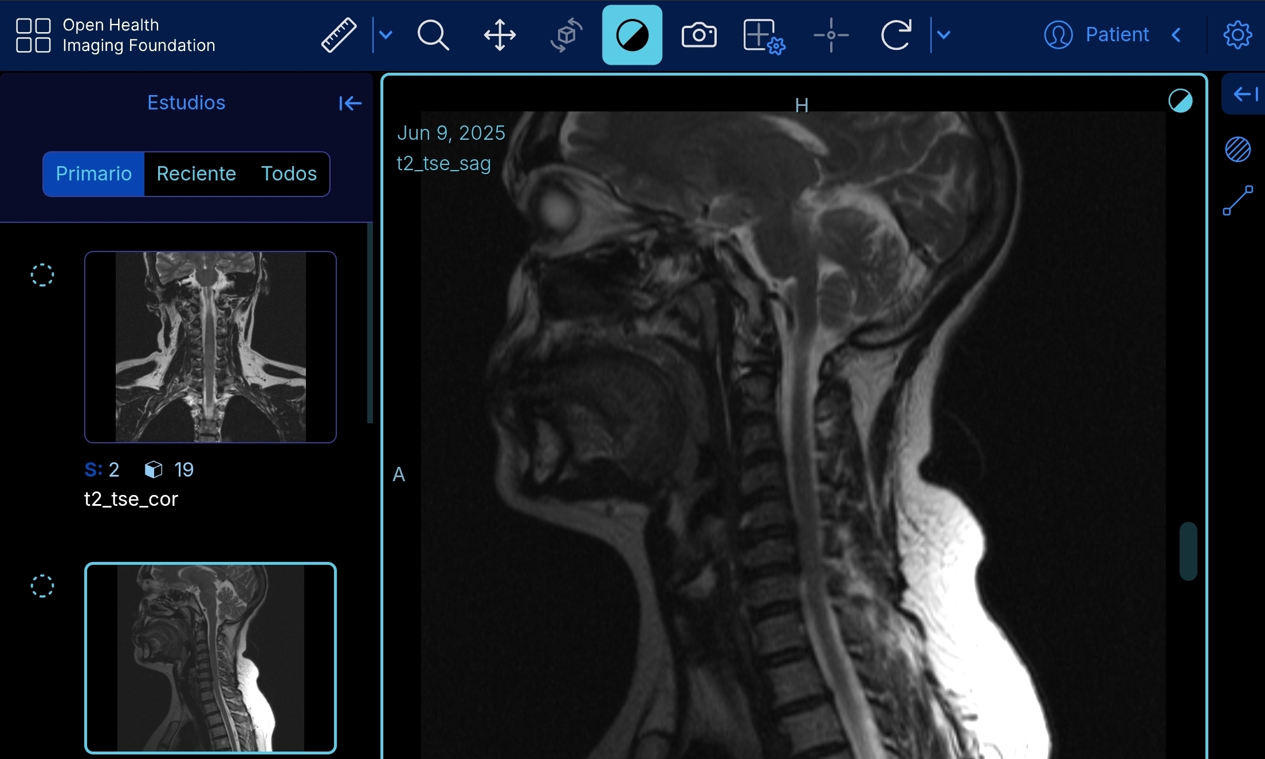Open more tools dropdown after reset icon

pyautogui.click(x=944, y=35)
